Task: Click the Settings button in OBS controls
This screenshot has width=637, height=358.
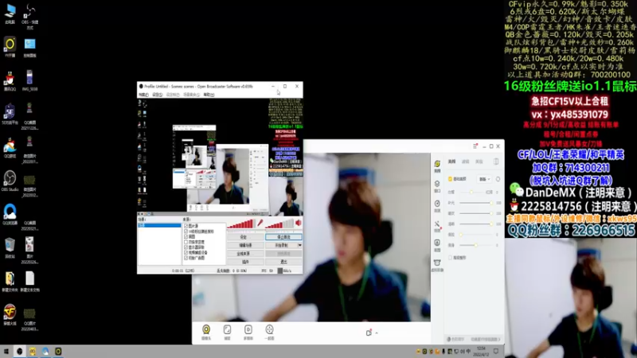Action: [x=245, y=236]
